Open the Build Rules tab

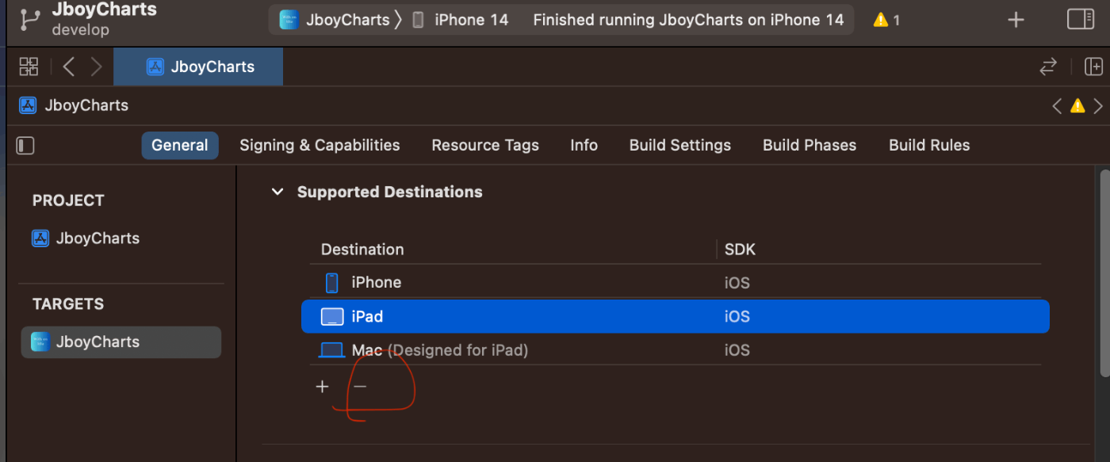[x=929, y=145]
